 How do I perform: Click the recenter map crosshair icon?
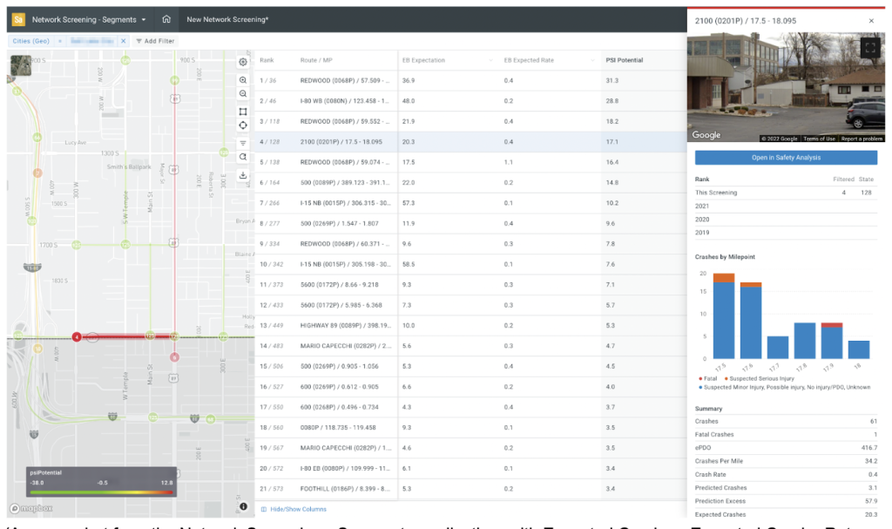[x=243, y=125]
